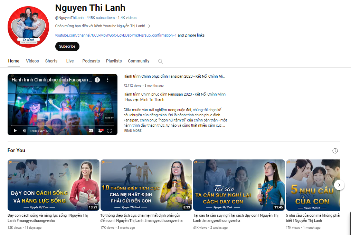Open the 'Dạy con cách sống' video thumbnail
This screenshot has width=351, height=235.
coord(53,185)
